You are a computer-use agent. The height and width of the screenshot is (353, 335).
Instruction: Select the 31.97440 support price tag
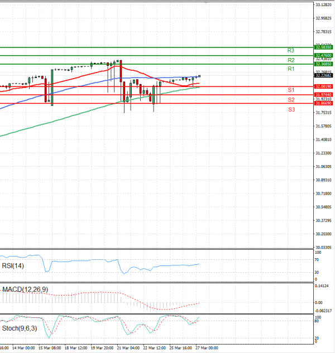pos(323,95)
